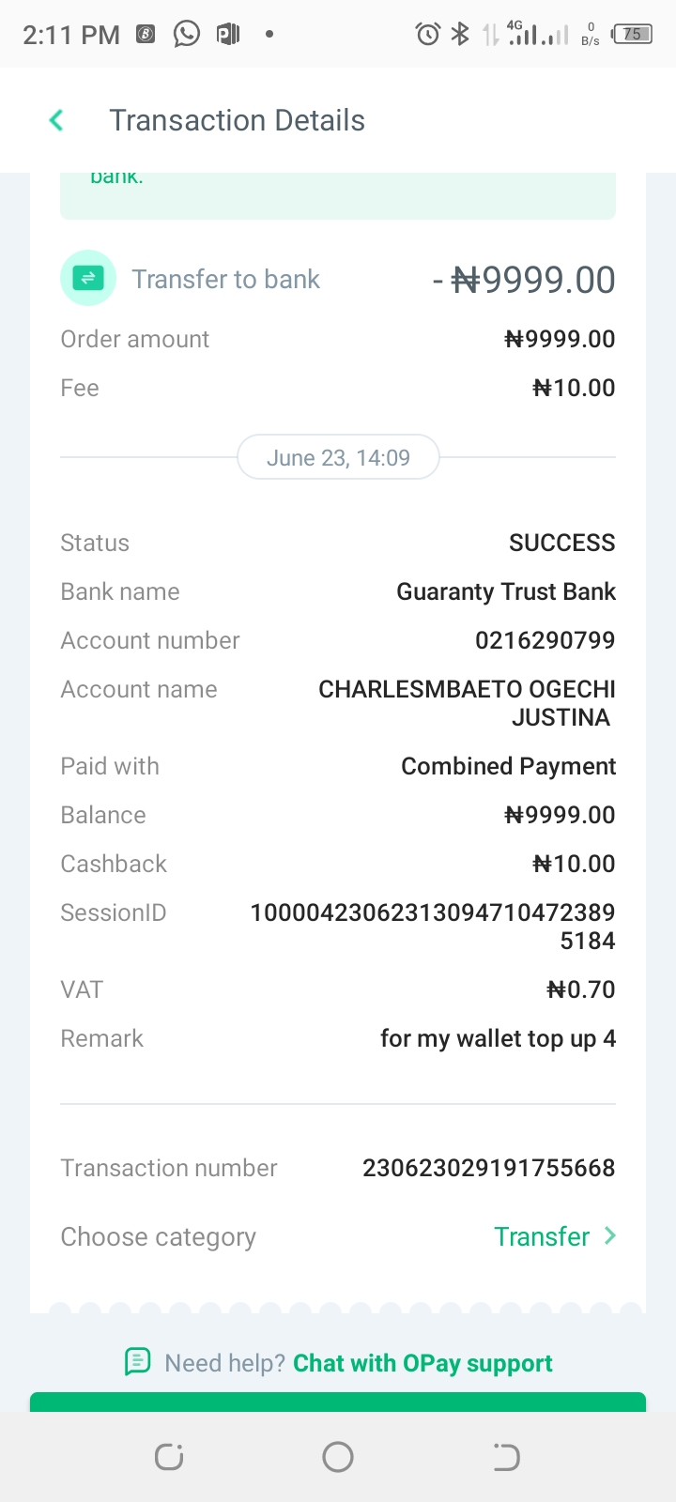
Task: Tap the green back arrow
Action: click(x=56, y=120)
